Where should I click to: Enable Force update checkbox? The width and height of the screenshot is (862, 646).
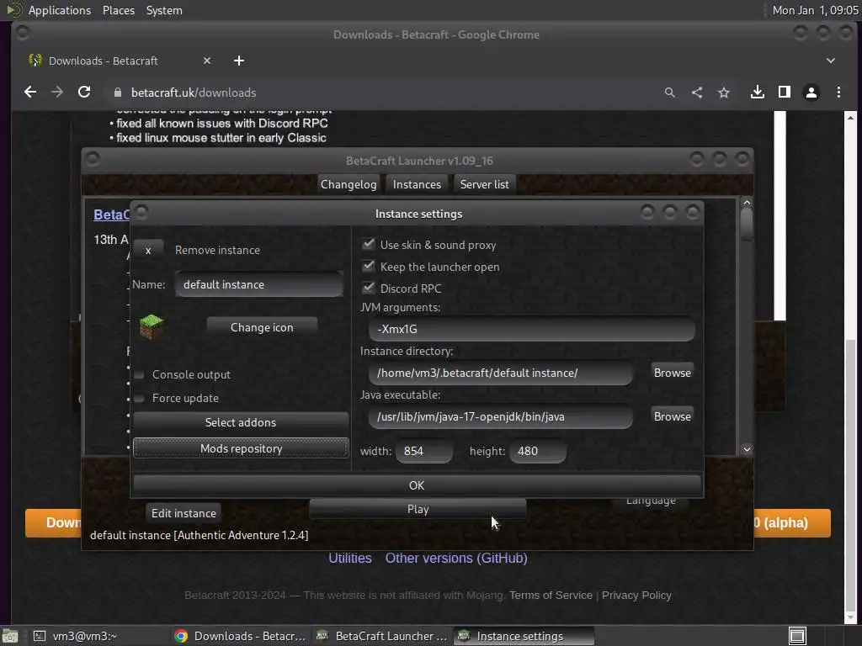coord(139,398)
